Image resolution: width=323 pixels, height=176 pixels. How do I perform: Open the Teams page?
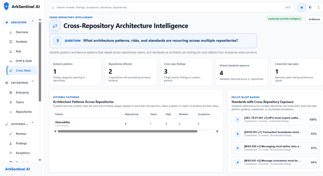(22, 102)
